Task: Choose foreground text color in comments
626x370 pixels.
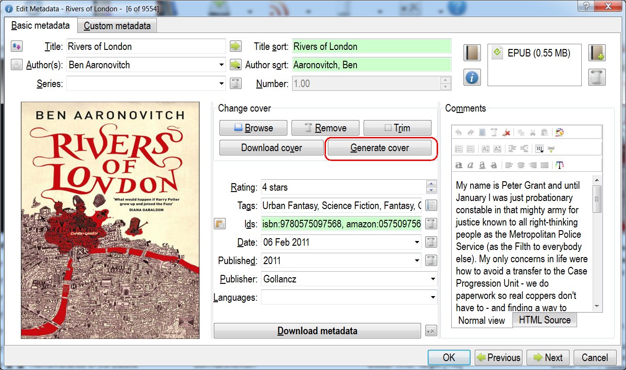Action: (560, 165)
